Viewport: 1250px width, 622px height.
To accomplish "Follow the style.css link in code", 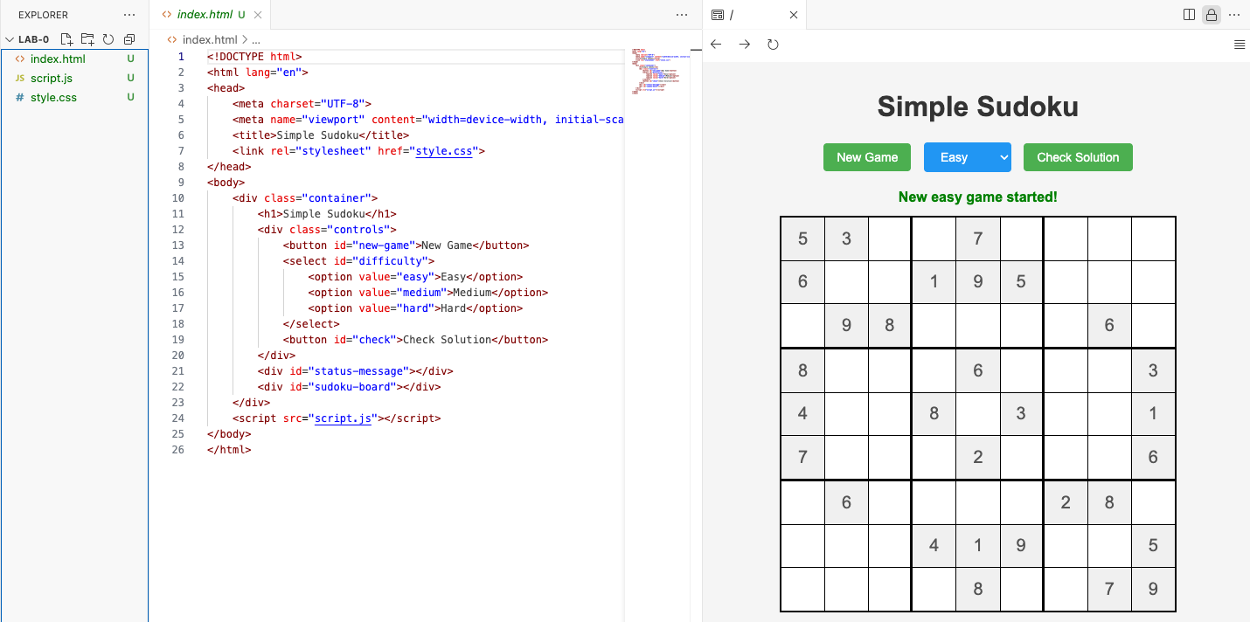I will click(x=444, y=151).
